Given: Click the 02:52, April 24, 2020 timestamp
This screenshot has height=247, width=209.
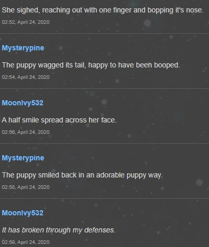Looking at the screenshot, I should click(x=26, y=22).
